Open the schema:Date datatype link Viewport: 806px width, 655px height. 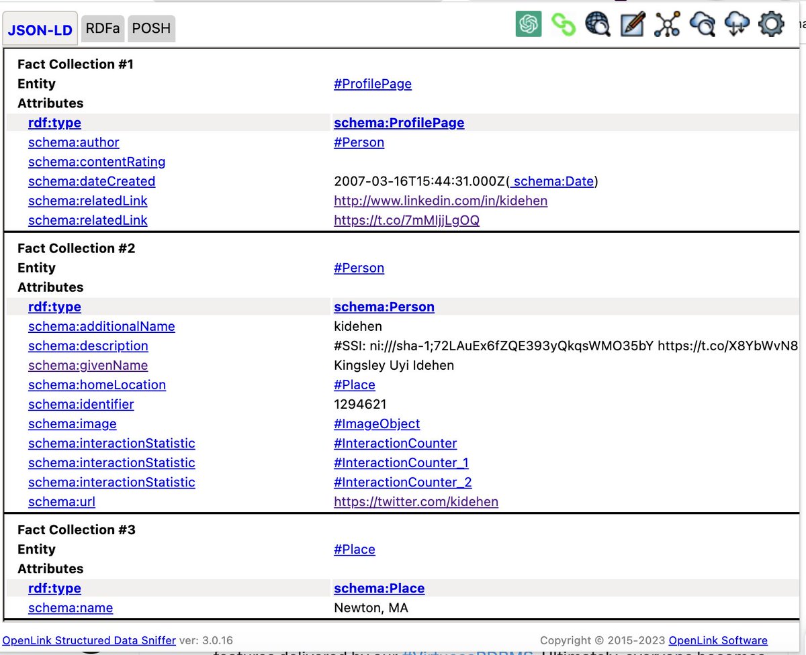553,181
